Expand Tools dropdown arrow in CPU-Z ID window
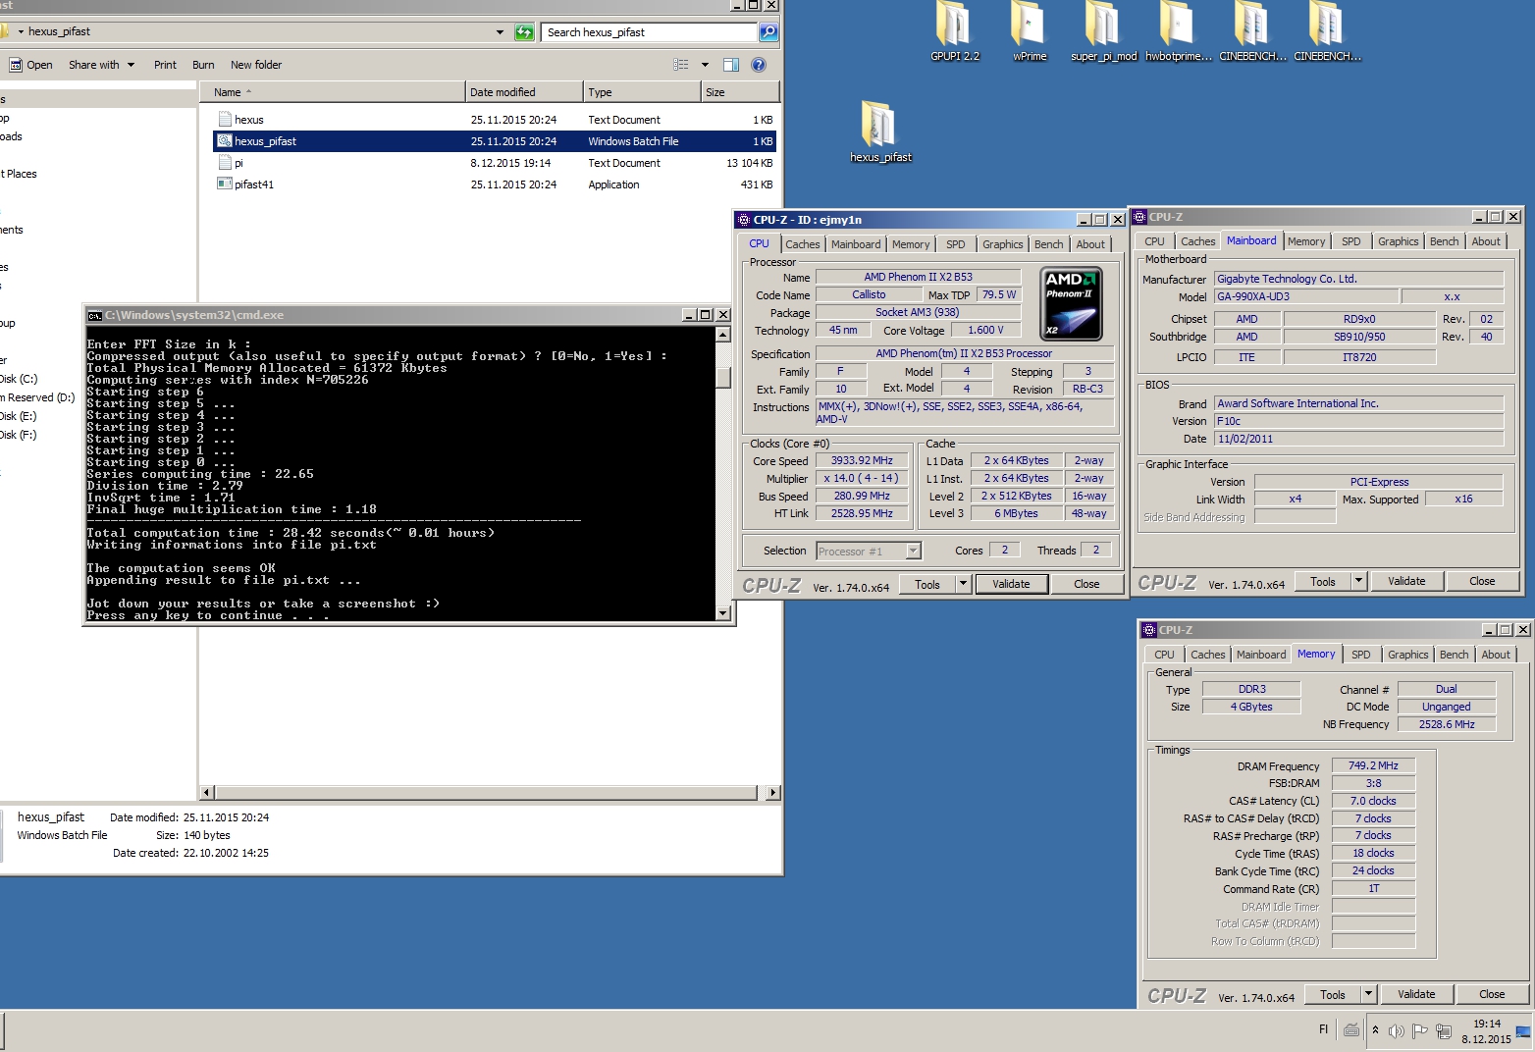 pyautogui.click(x=963, y=584)
